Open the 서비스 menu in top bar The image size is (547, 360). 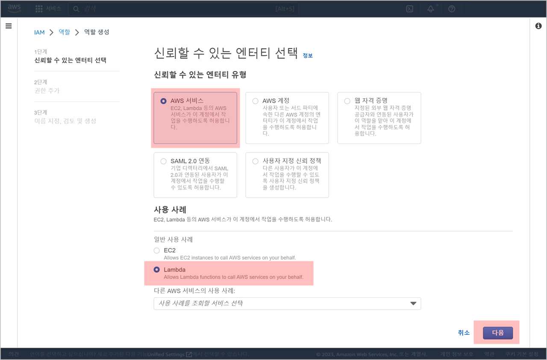53,9
